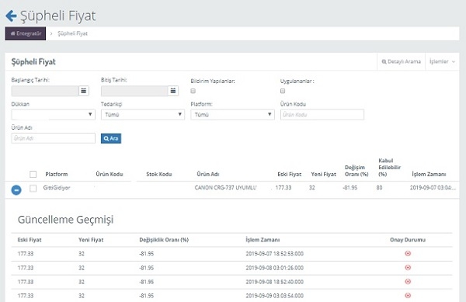Sort by Stok Kodu column header
466x302 pixels.
click(x=159, y=175)
